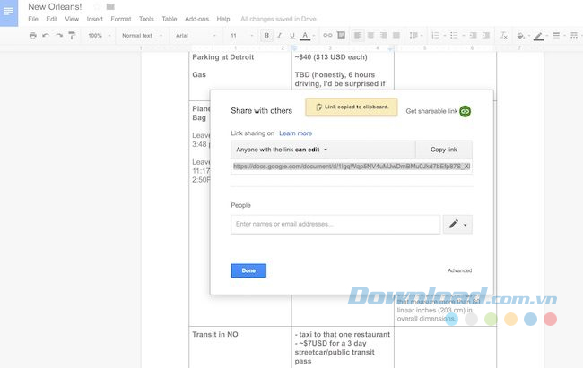Redo the last action
583x368 pixels.
pos(59,35)
